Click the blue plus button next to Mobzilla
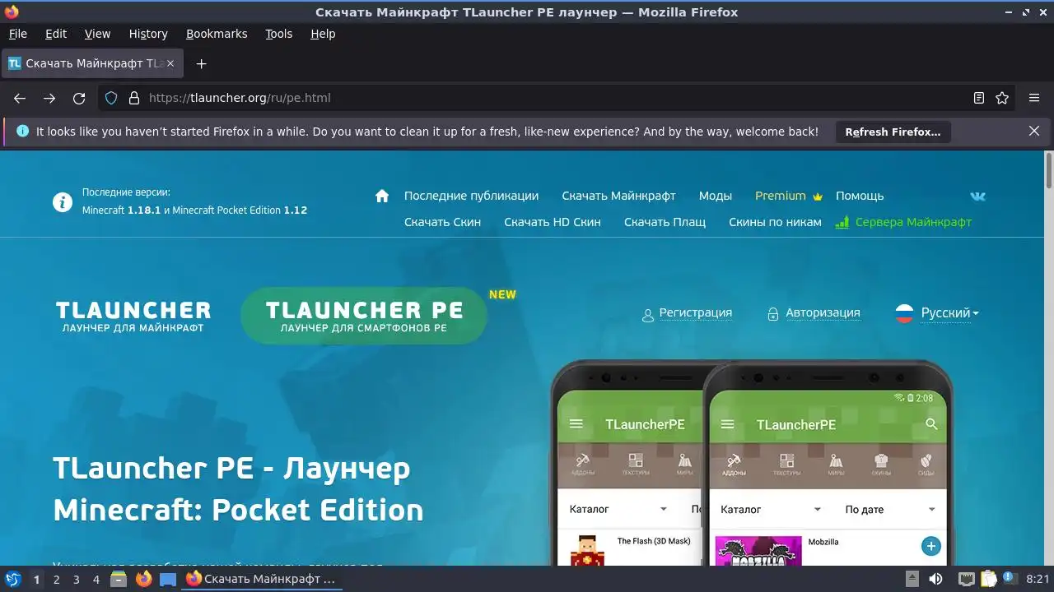 point(931,546)
